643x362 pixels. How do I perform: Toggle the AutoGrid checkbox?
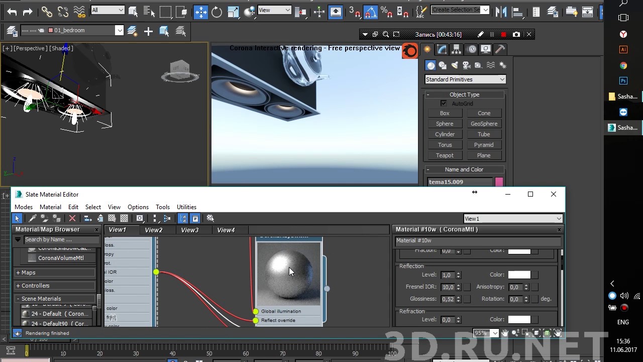pyautogui.click(x=444, y=104)
